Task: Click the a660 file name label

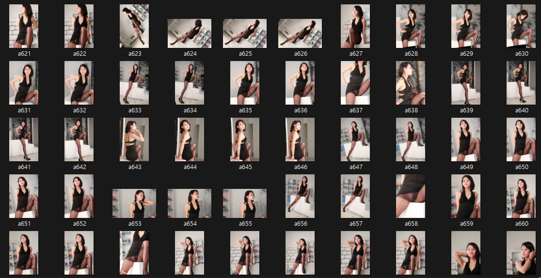Action: tap(522, 224)
